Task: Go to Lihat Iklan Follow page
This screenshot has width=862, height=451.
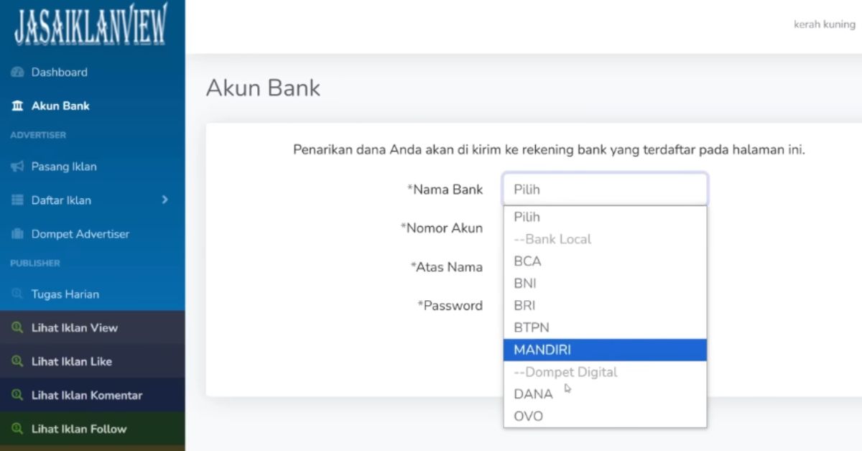Action: tap(93, 429)
